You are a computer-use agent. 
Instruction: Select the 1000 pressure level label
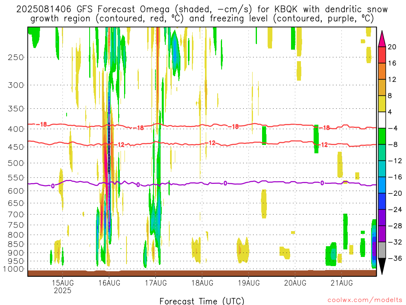13,269
